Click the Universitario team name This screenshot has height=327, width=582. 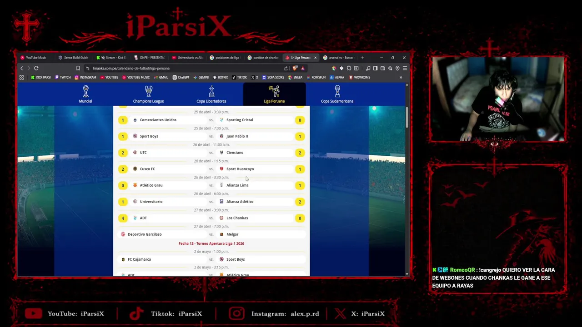151,202
